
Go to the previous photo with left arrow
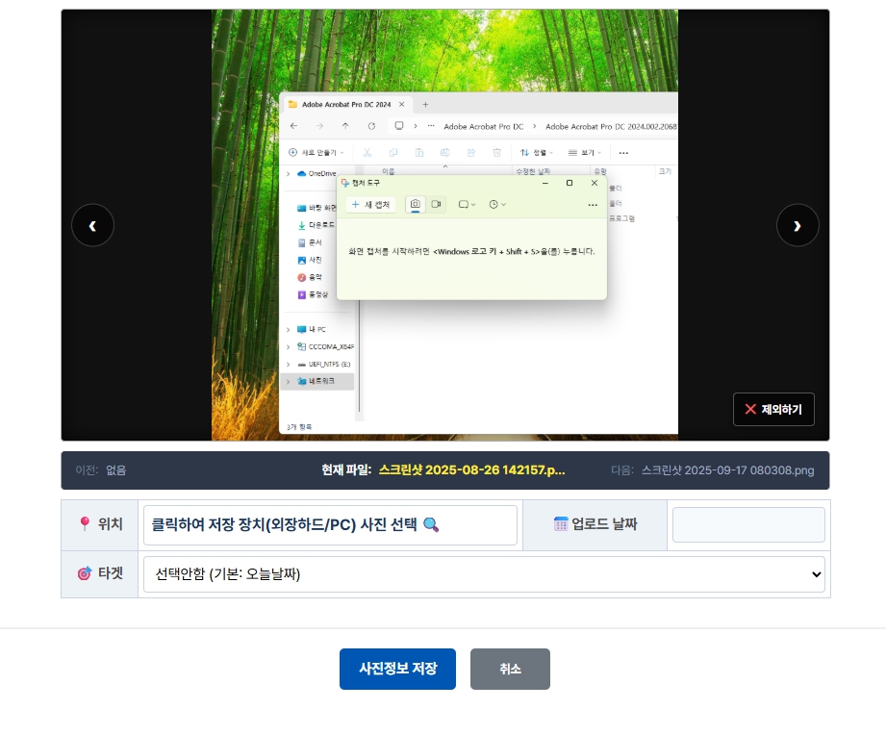pyautogui.click(x=92, y=225)
